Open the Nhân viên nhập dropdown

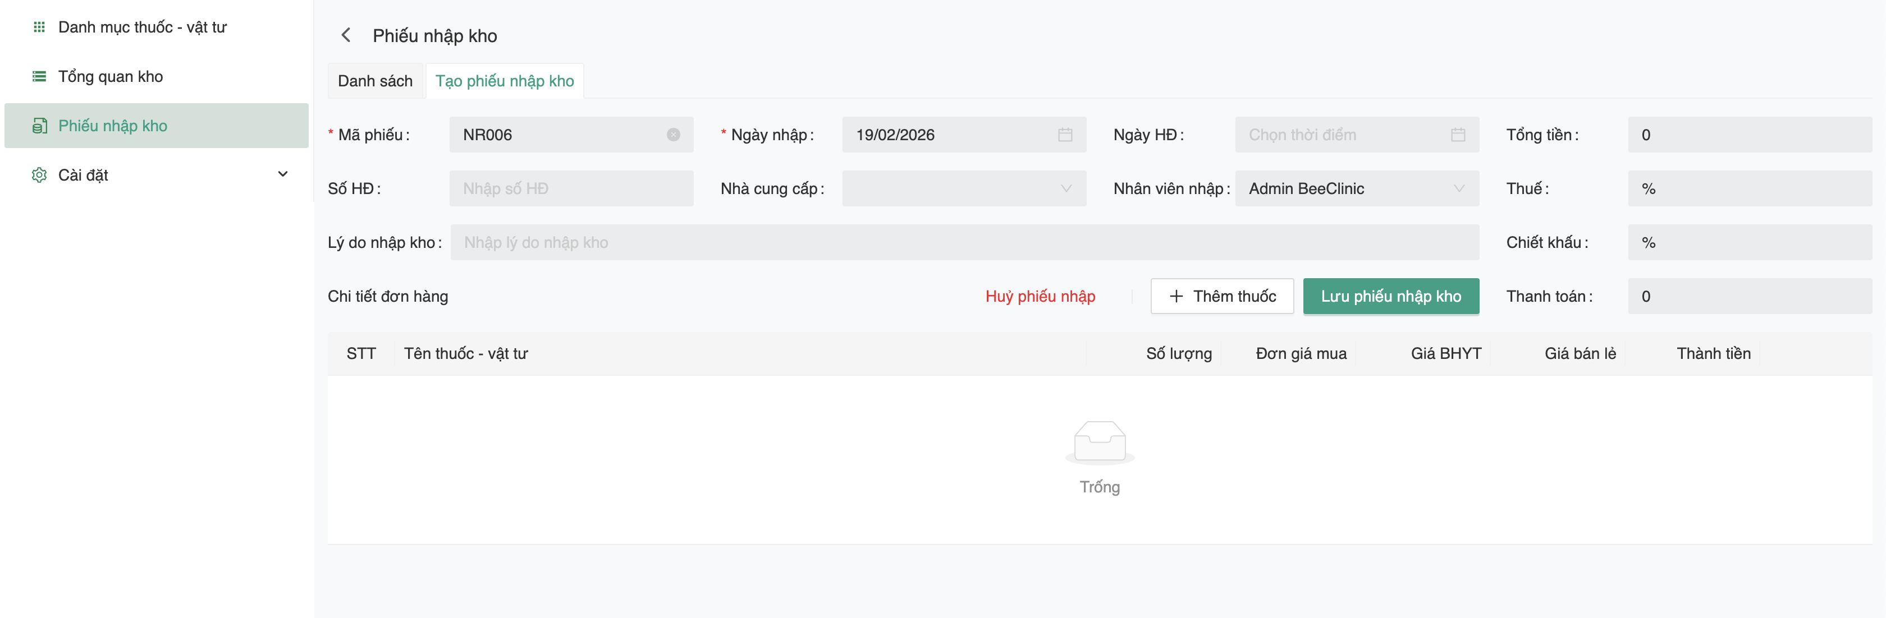(1356, 188)
